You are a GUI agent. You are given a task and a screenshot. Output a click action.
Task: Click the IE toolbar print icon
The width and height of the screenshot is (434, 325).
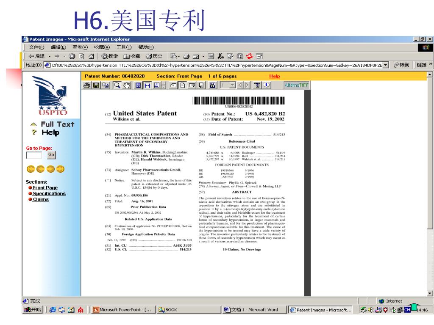point(186,56)
